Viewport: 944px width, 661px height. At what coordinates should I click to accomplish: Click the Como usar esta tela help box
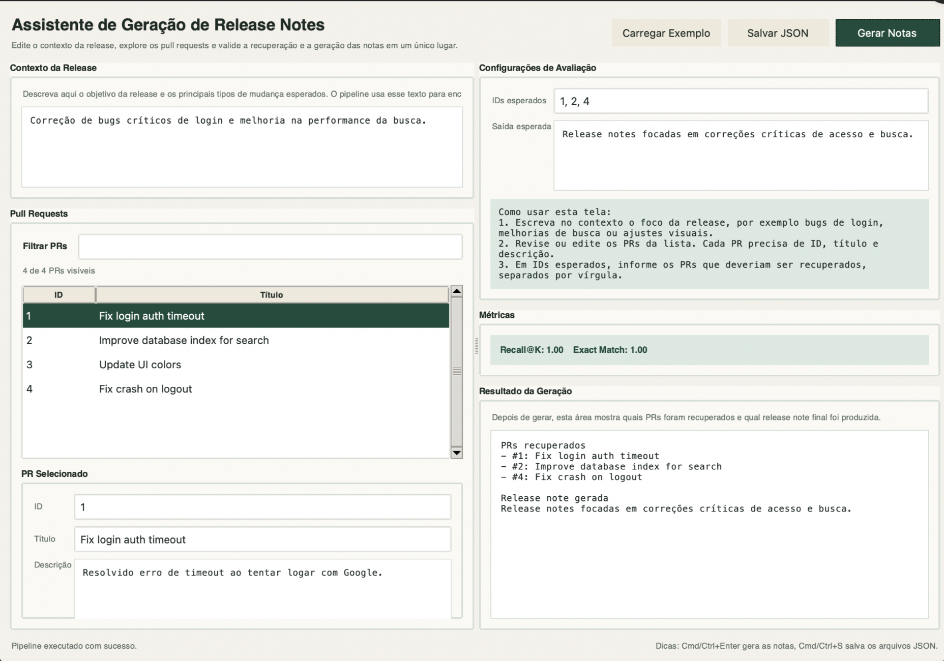pos(710,244)
